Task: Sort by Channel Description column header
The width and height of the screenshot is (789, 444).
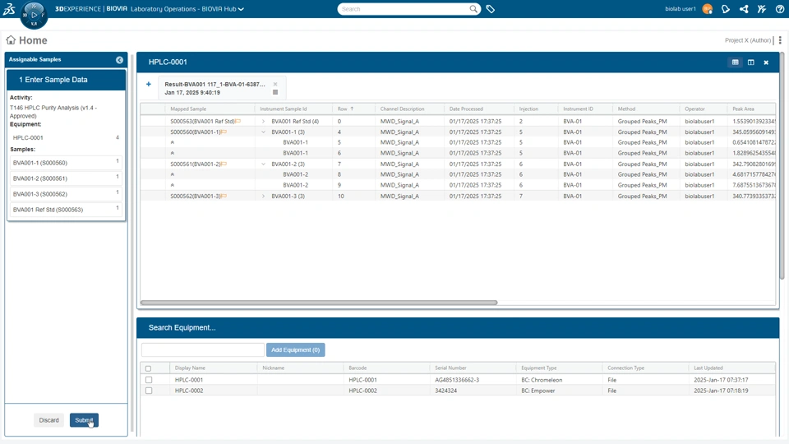Action: click(402, 109)
